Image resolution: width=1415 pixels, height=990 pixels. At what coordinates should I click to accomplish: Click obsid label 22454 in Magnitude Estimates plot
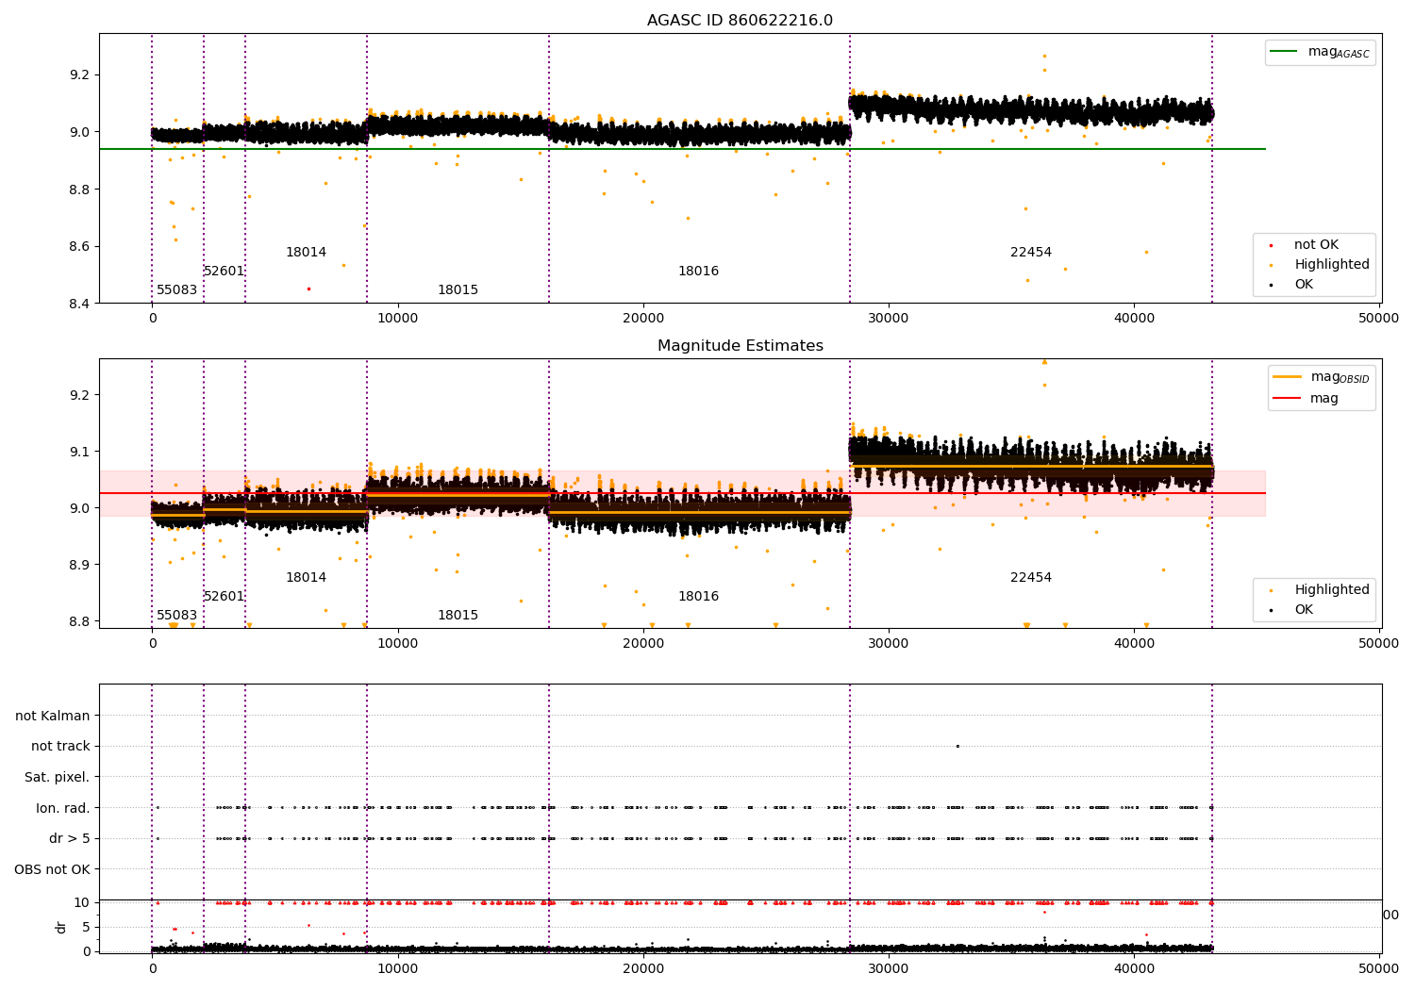pos(1031,577)
